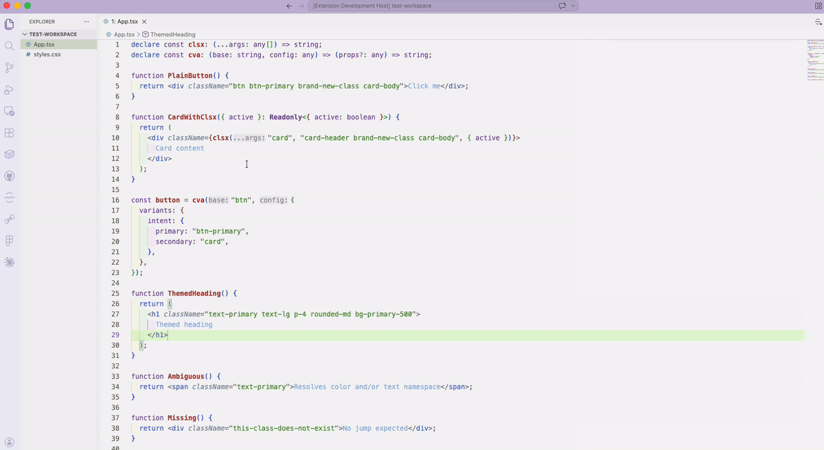Click the ThemedHeading function name on line 25
This screenshot has height=450, width=824.
194,293
